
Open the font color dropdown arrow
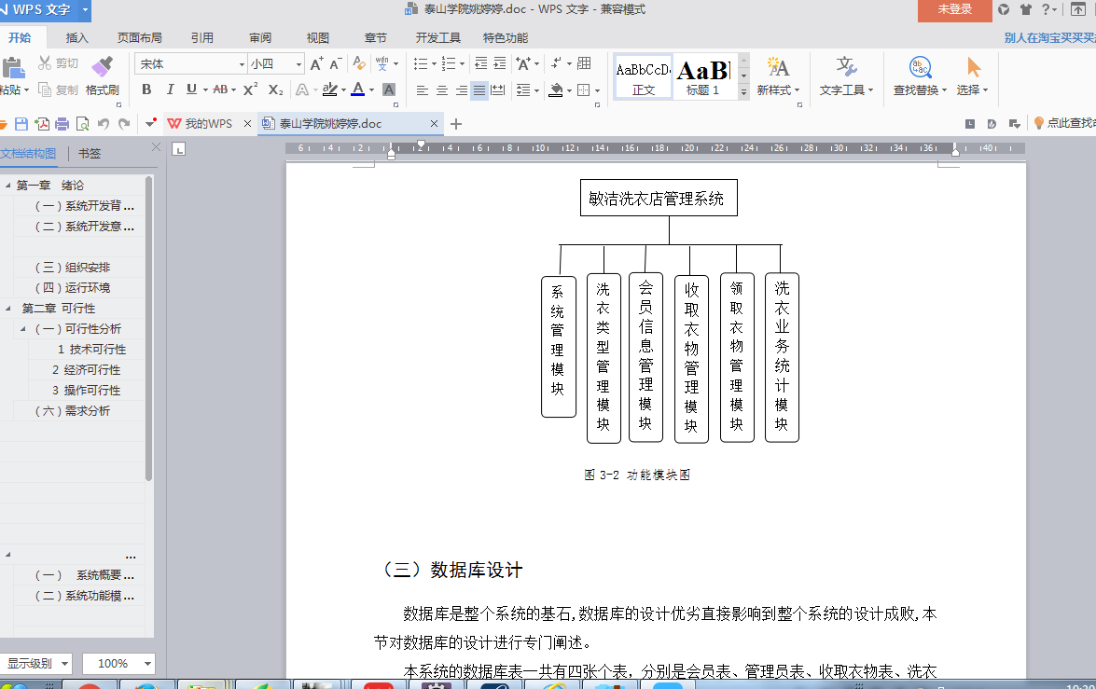point(372,90)
